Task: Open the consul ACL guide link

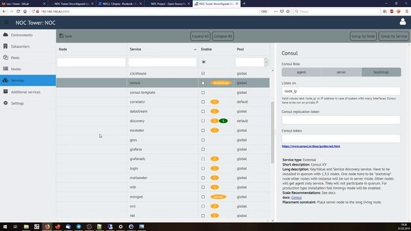Action: click(311, 146)
